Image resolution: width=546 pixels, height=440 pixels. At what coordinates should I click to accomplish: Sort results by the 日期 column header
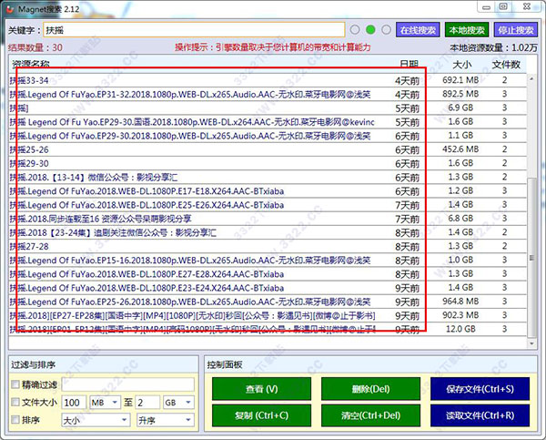[409, 64]
